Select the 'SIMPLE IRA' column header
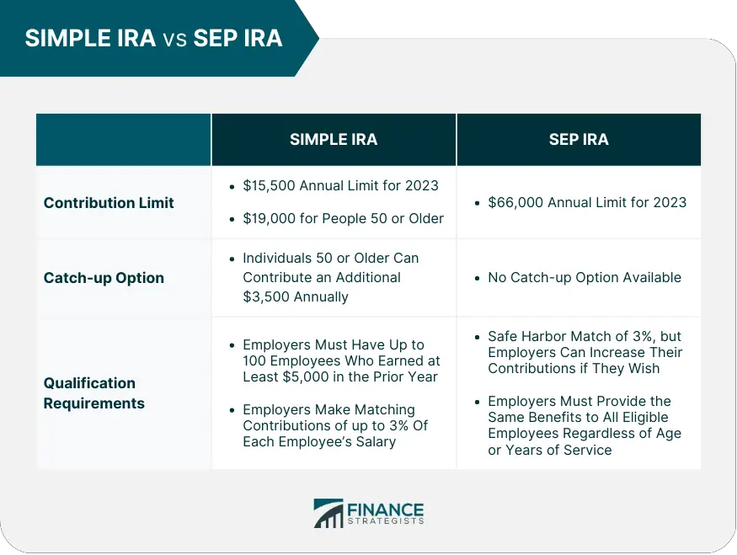 tap(334, 140)
